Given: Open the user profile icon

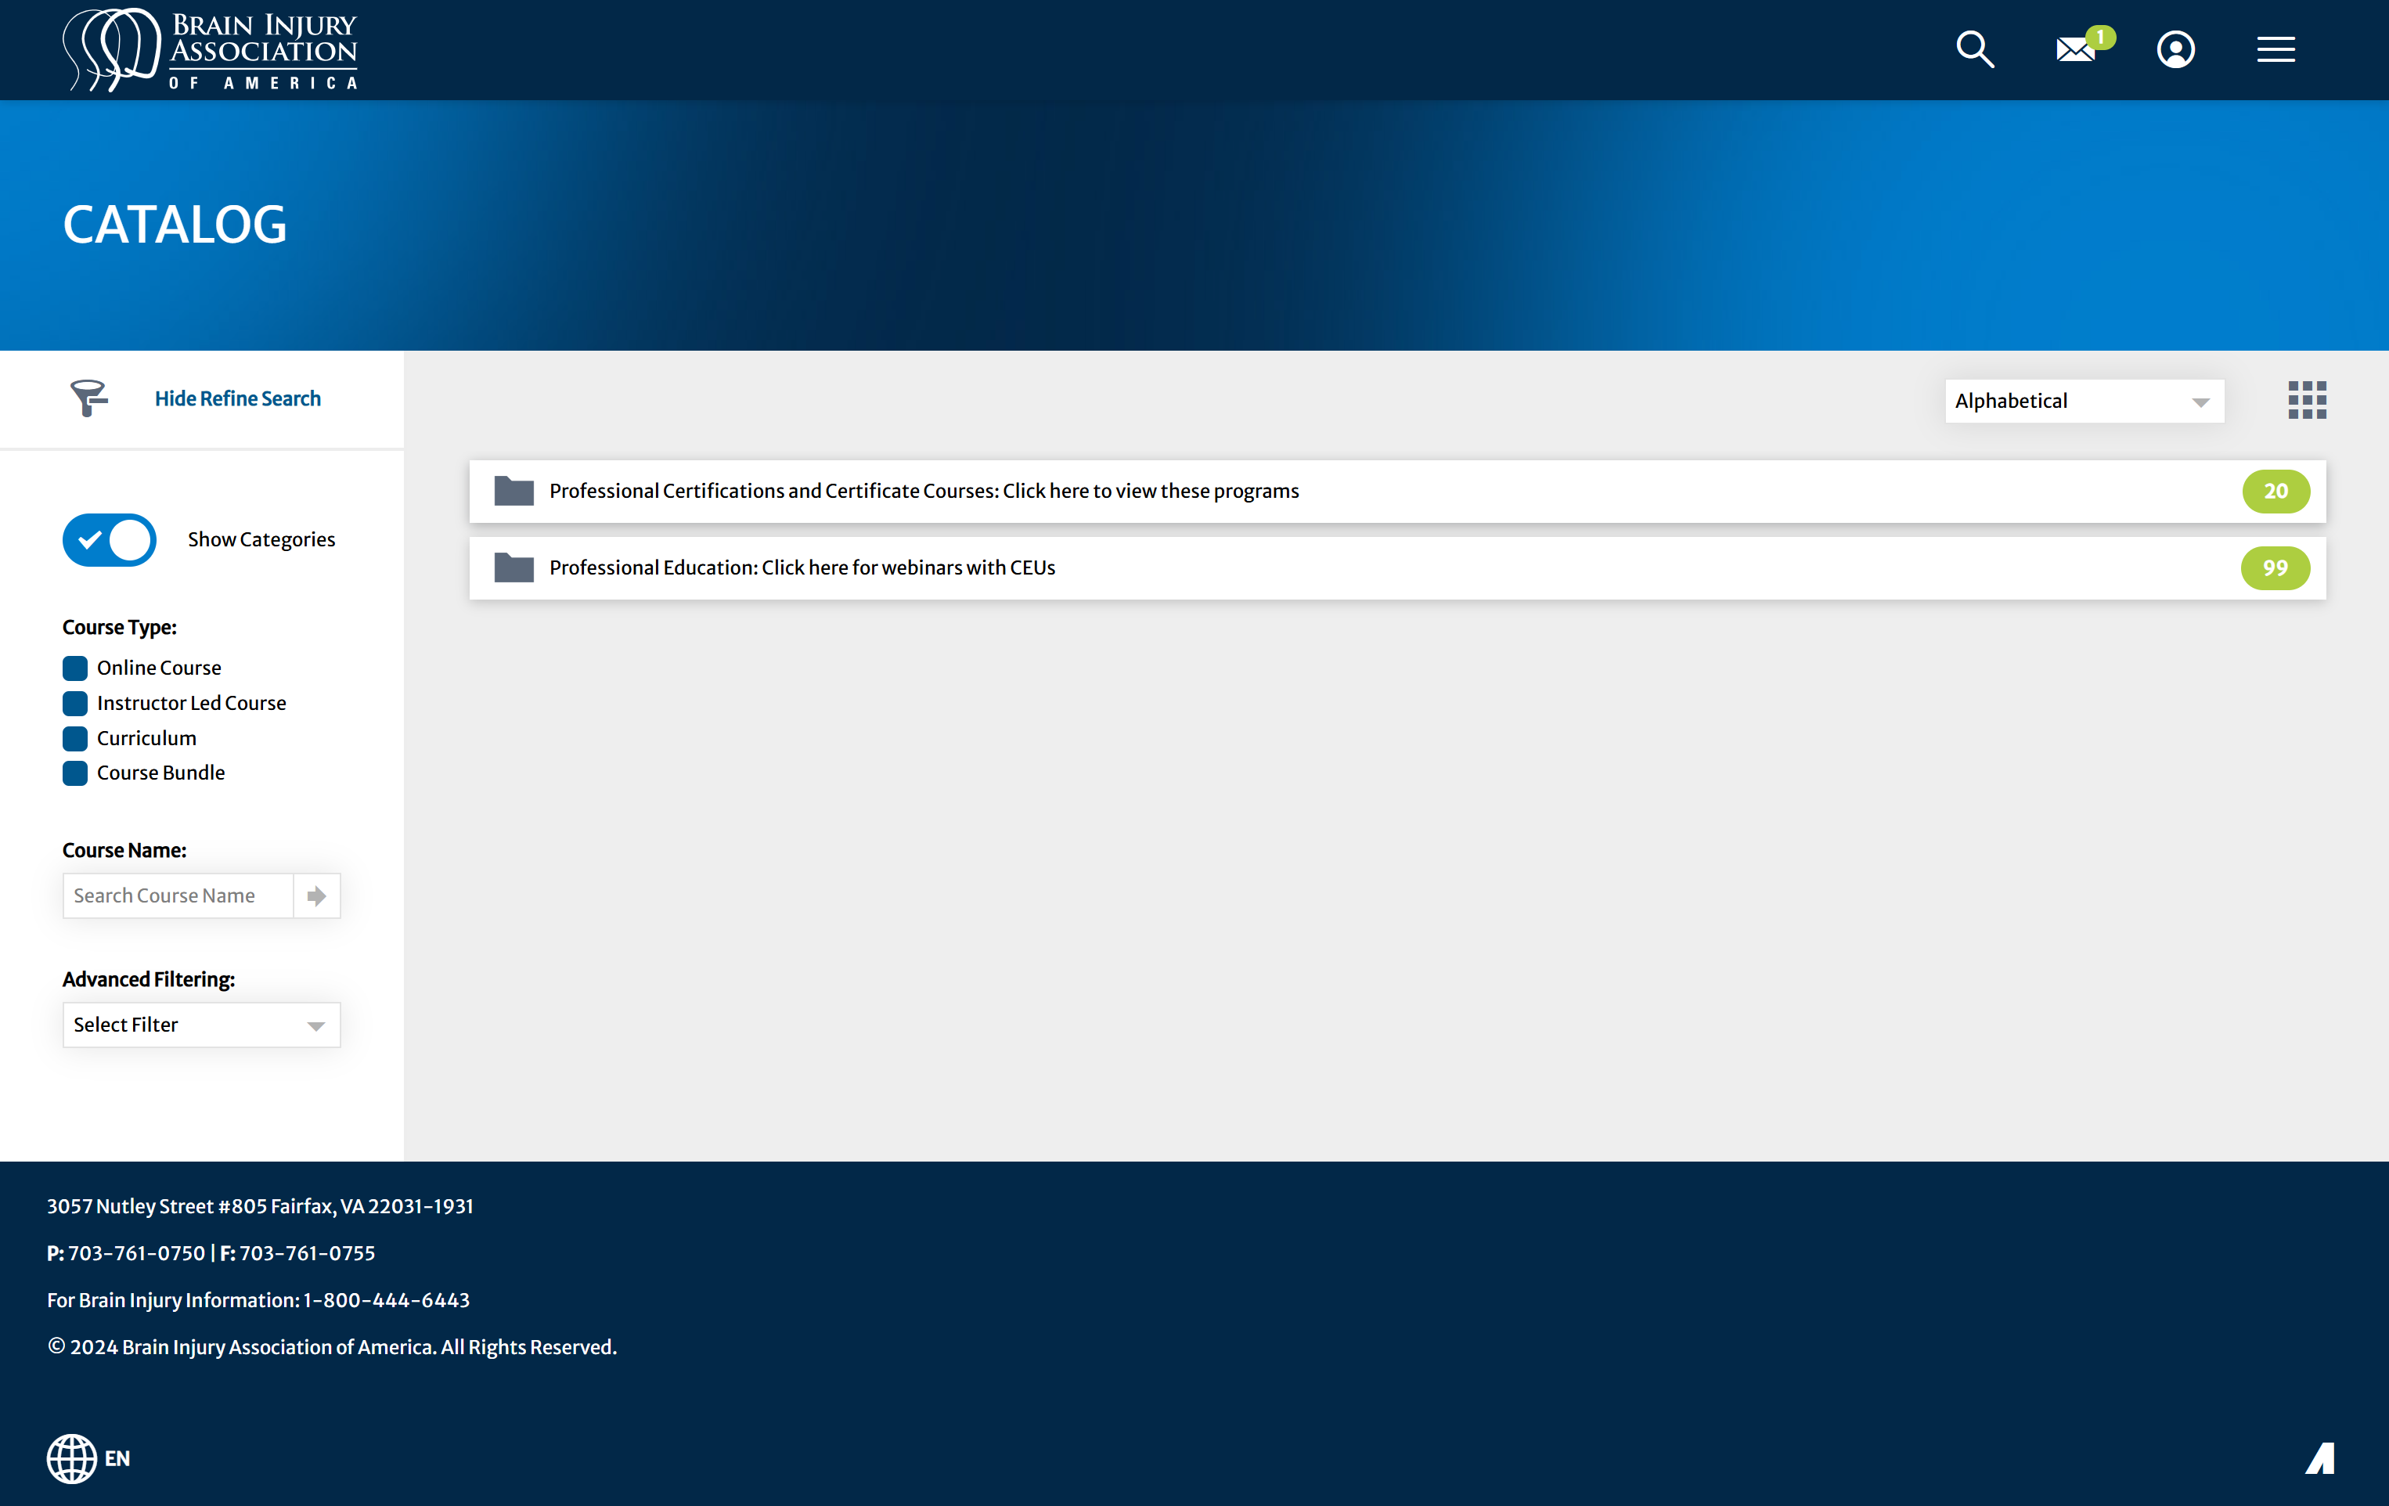Looking at the screenshot, I should (x=2176, y=49).
